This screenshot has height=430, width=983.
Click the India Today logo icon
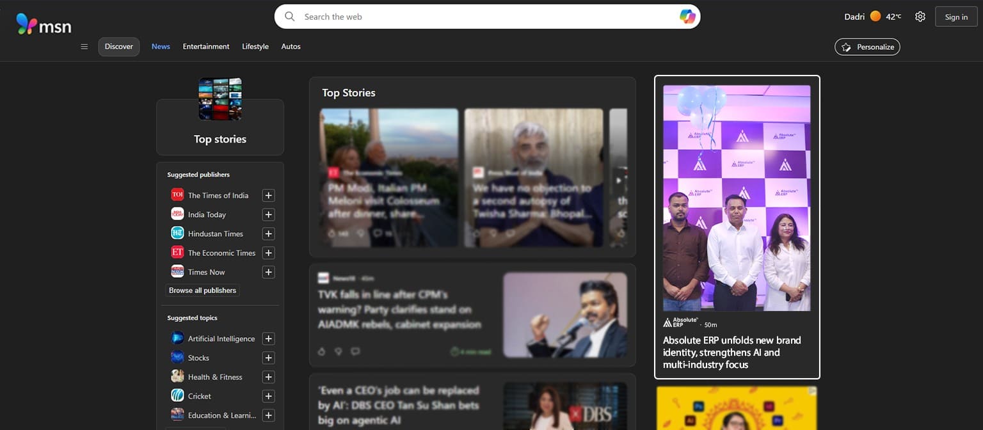pos(177,214)
